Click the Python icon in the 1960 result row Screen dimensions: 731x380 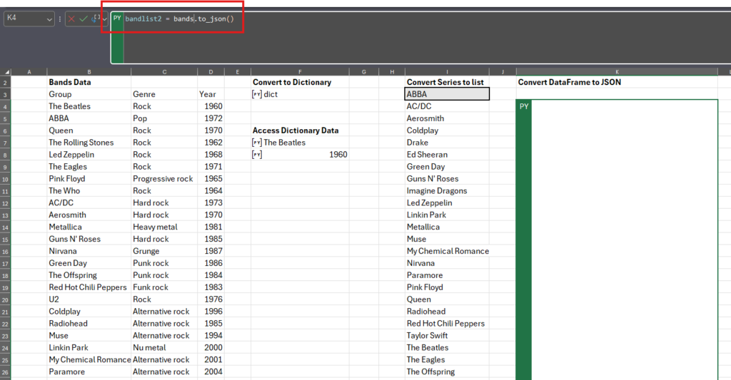[257, 155]
